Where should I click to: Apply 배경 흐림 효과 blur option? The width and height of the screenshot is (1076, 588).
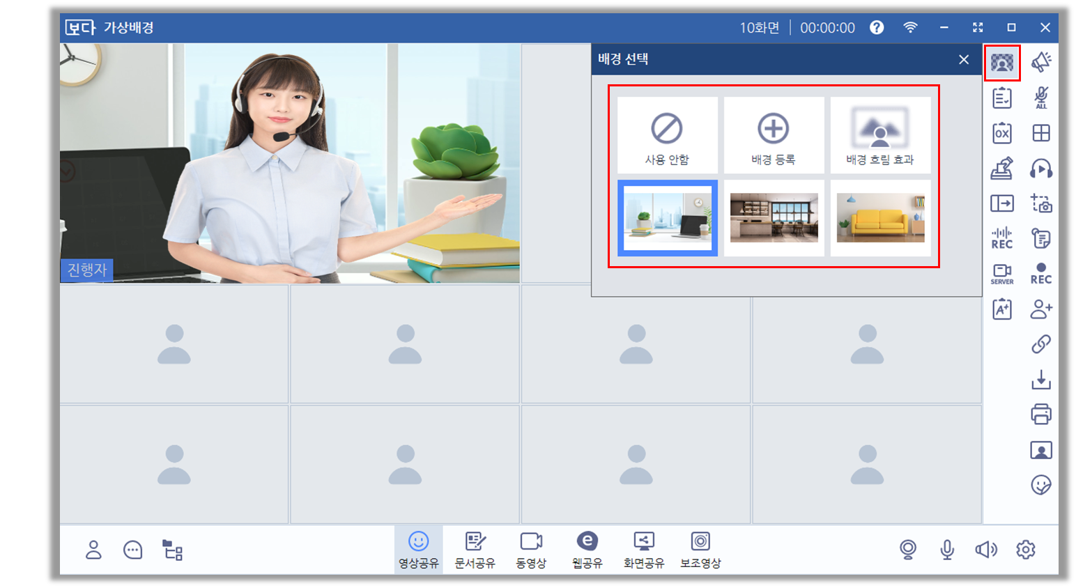coord(880,135)
